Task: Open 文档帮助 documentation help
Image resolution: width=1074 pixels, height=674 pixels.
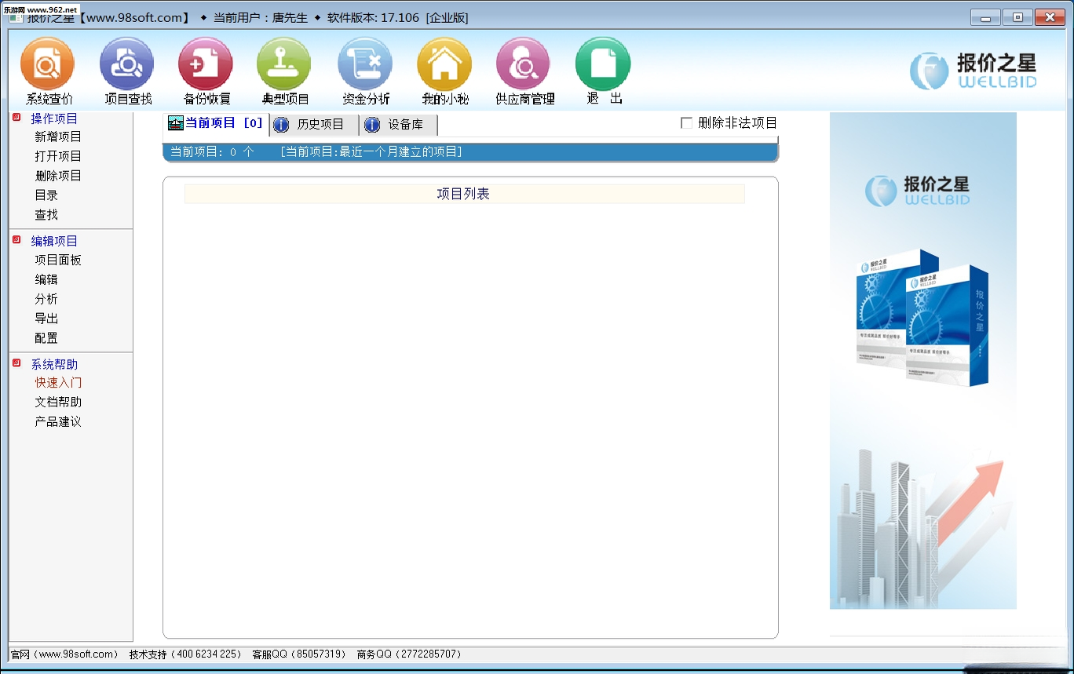Action: pos(58,402)
